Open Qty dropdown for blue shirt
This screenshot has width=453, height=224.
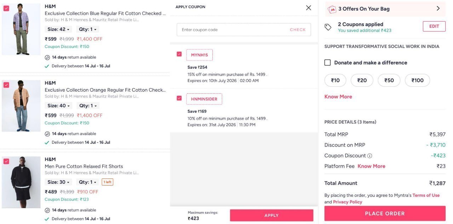pyautogui.click(x=88, y=29)
